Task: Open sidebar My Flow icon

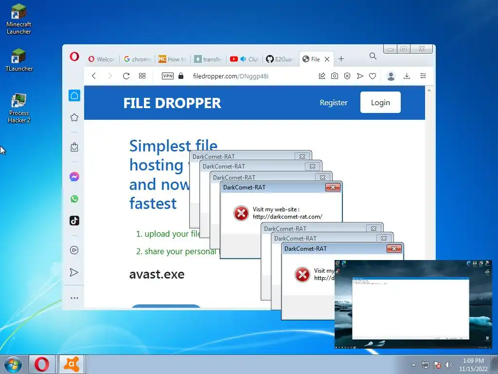Action: [74, 272]
